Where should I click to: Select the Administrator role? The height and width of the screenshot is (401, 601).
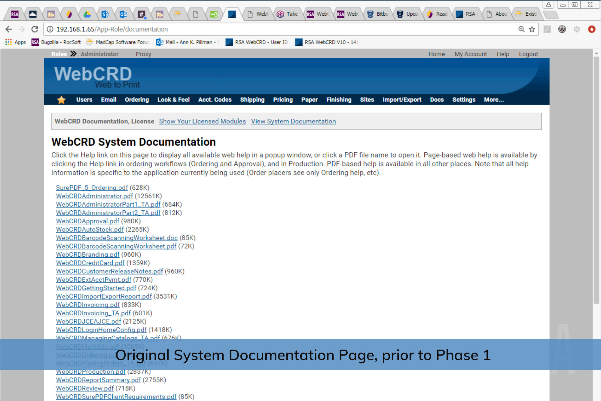tap(99, 54)
